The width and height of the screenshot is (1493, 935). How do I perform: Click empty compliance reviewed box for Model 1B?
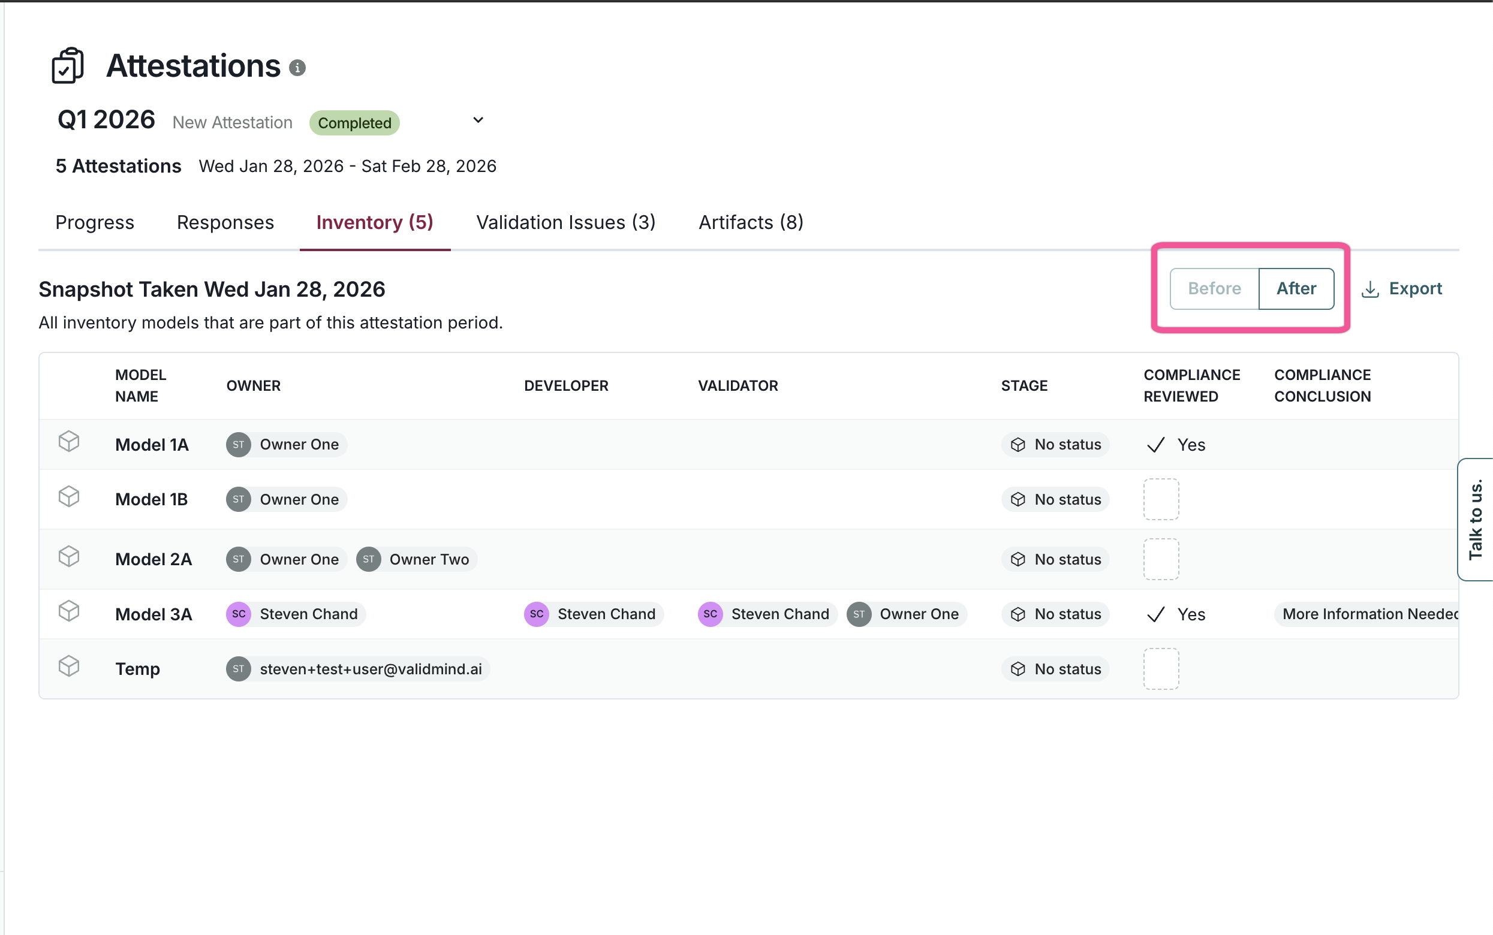[x=1161, y=499]
